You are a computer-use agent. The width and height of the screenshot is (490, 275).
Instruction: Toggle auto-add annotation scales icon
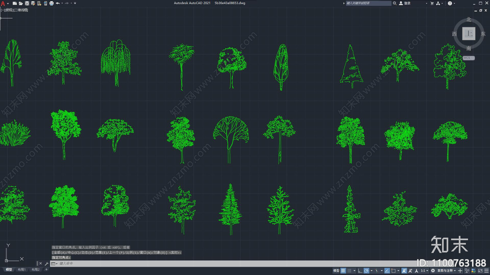point(410,271)
